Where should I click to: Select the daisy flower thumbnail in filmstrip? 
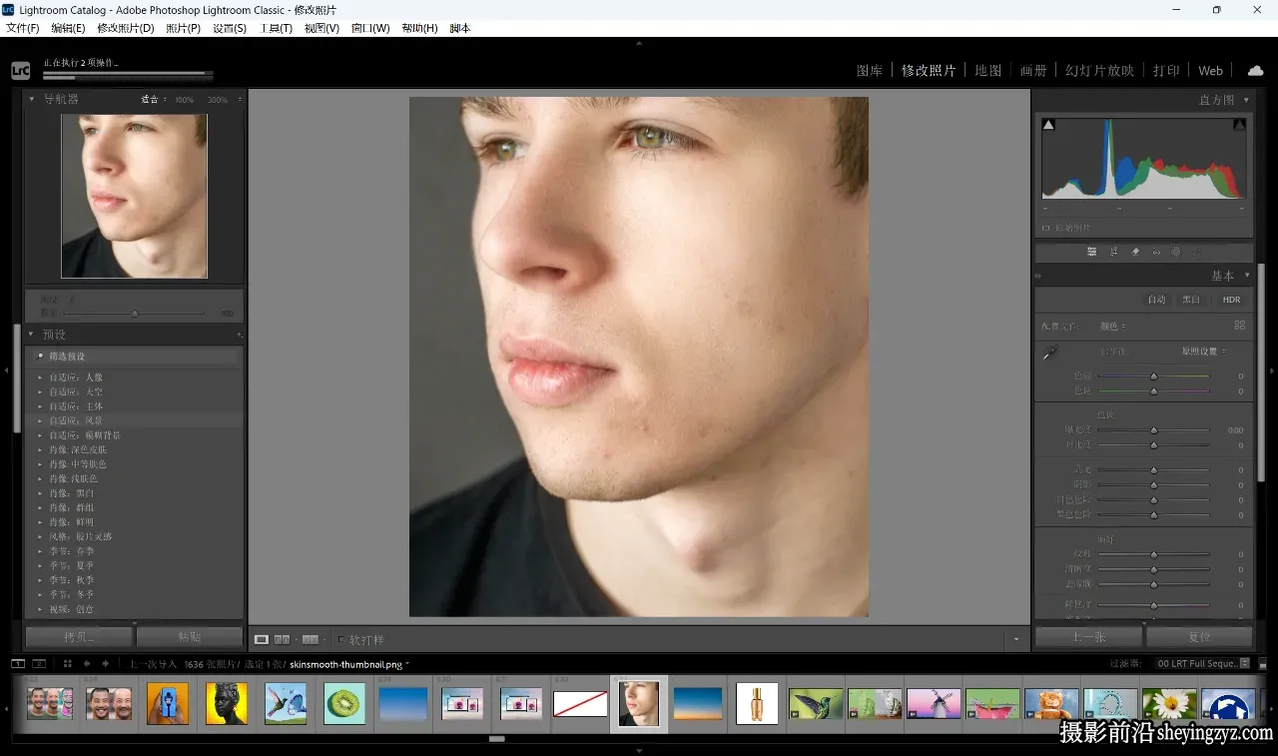point(1169,704)
